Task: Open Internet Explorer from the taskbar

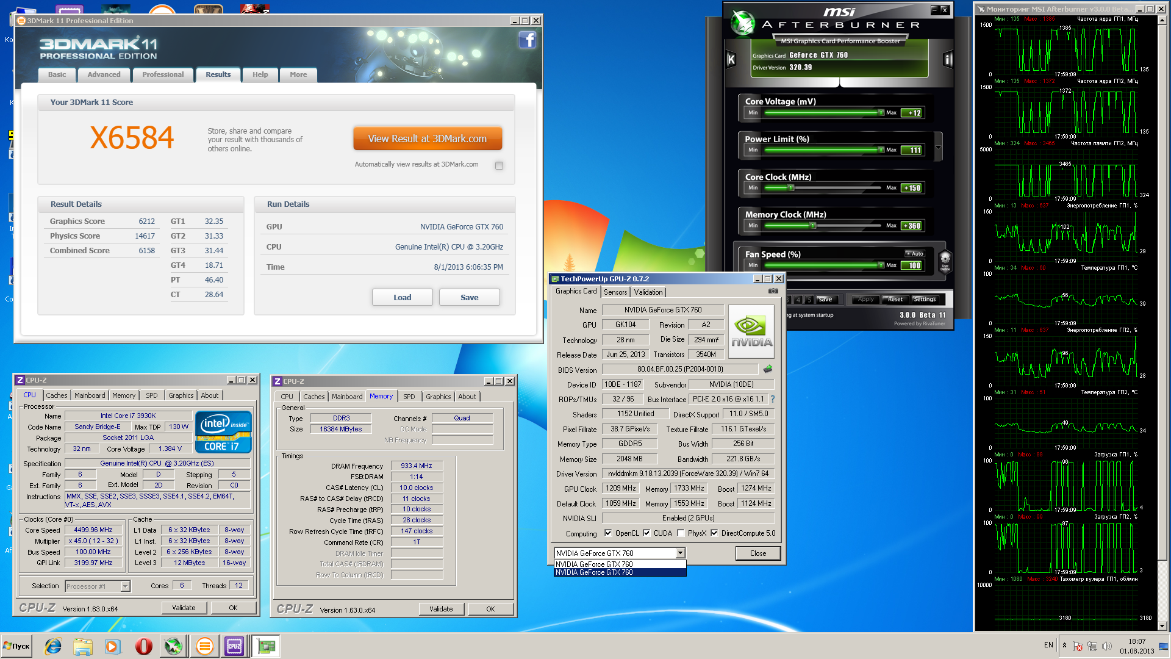Action: click(53, 646)
